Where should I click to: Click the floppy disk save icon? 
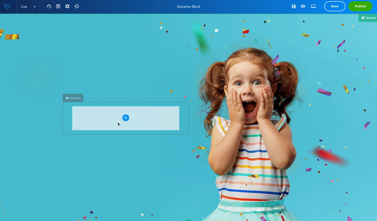click(294, 7)
